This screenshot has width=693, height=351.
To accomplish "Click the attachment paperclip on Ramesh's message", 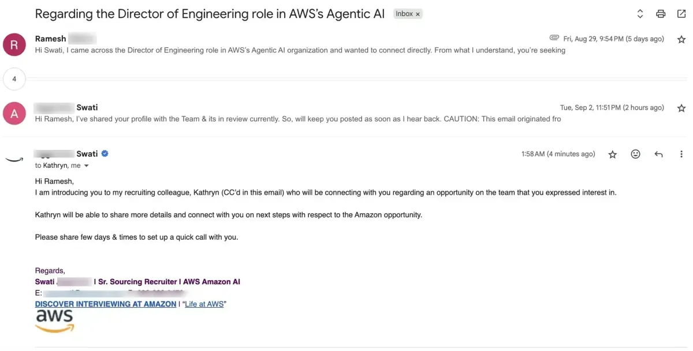I will (554, 38).
